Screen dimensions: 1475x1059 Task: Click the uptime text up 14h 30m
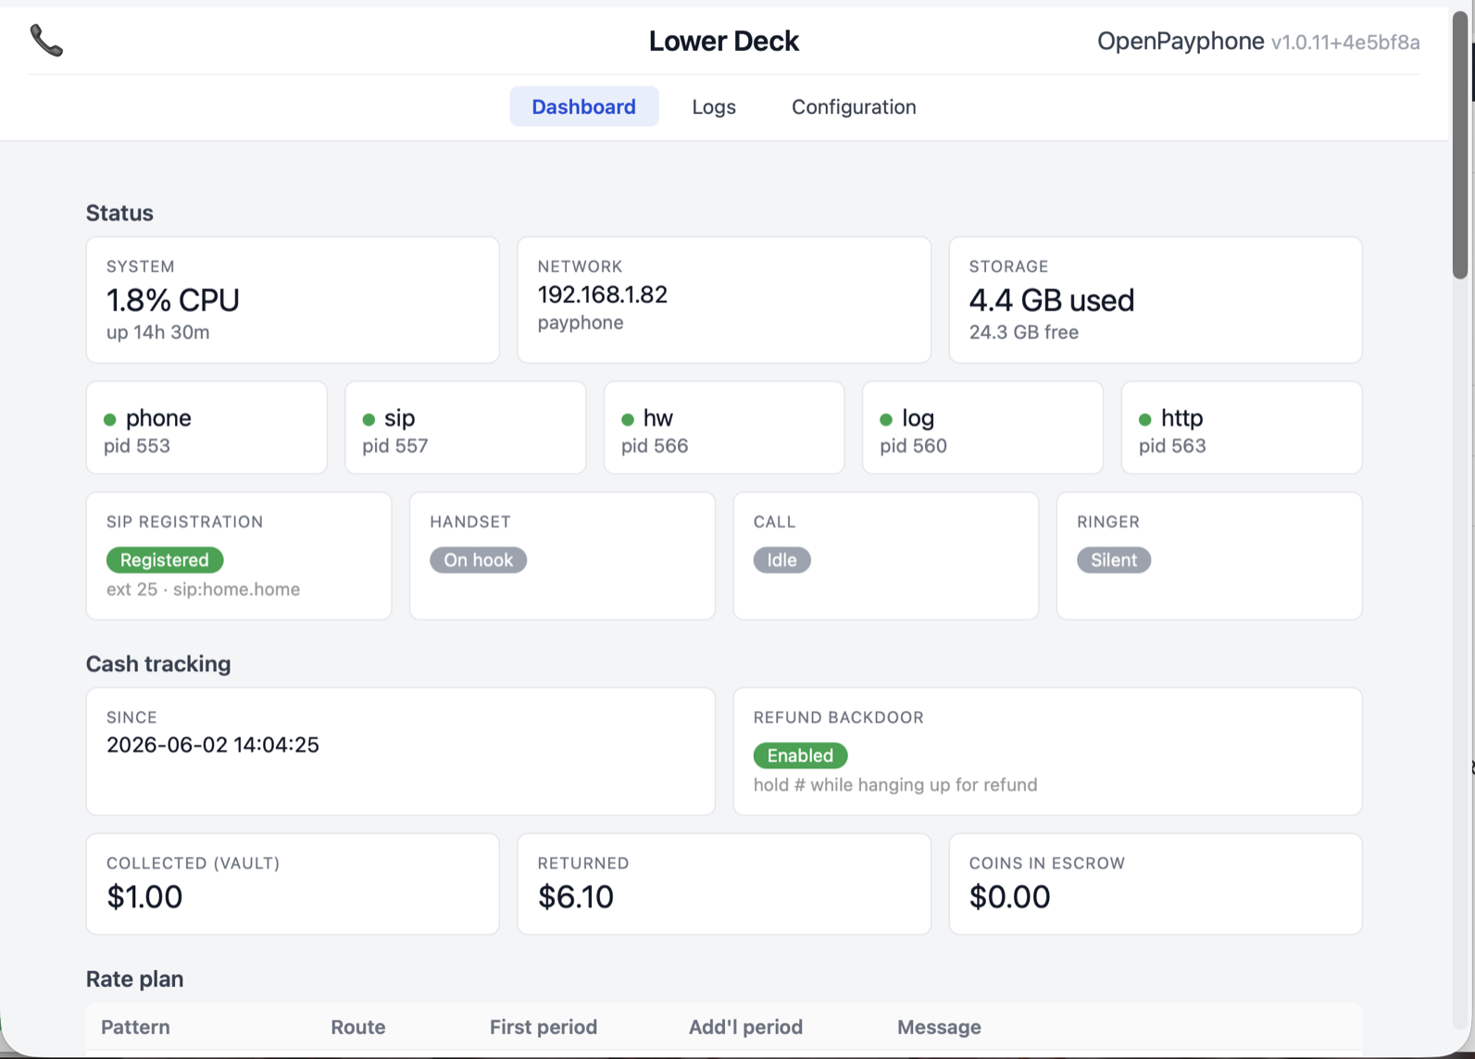(158, 332)
